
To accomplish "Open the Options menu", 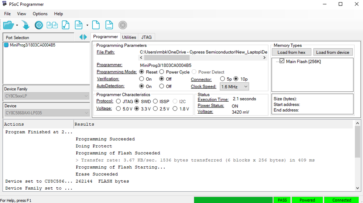I will click(x=40, y=14).
